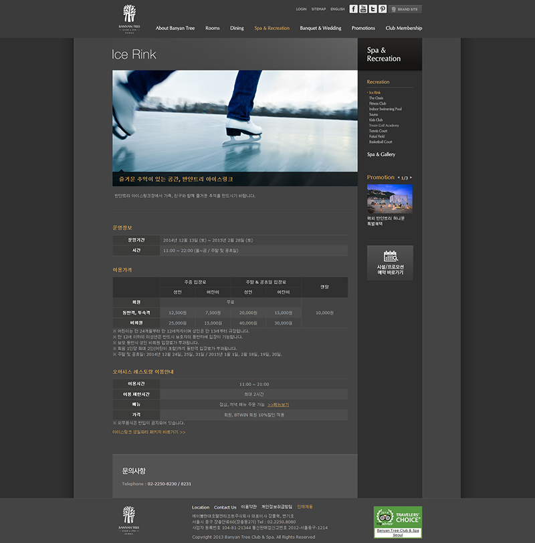Click the SITEMAP link
535x543 pixels.
318,9
